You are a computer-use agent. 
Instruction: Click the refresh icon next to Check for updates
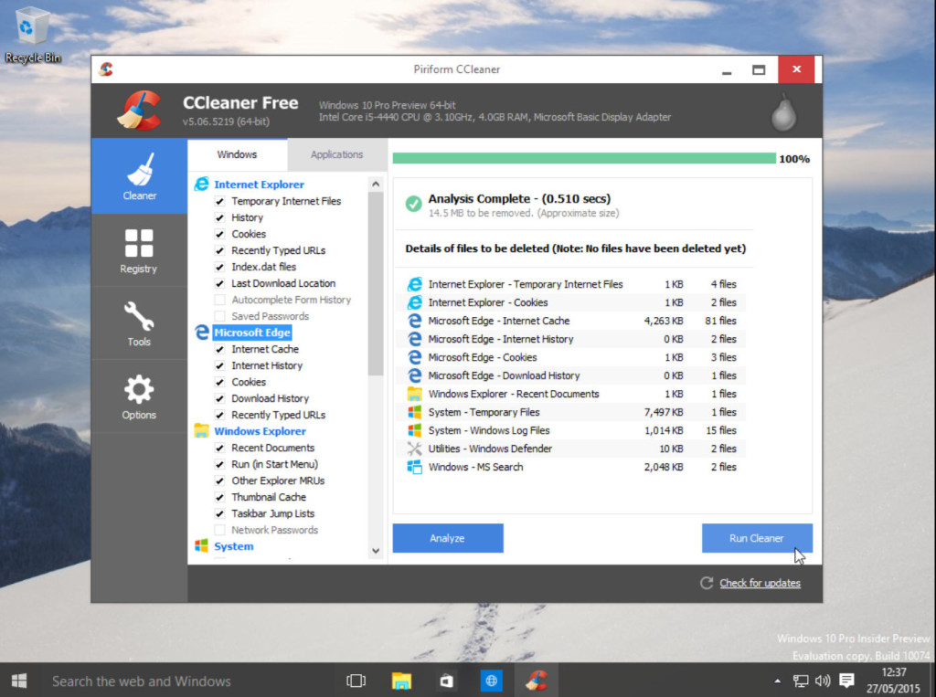(x=707, y=583)
